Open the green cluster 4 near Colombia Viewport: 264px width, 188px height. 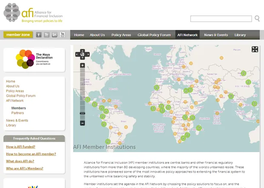(106, 111)
